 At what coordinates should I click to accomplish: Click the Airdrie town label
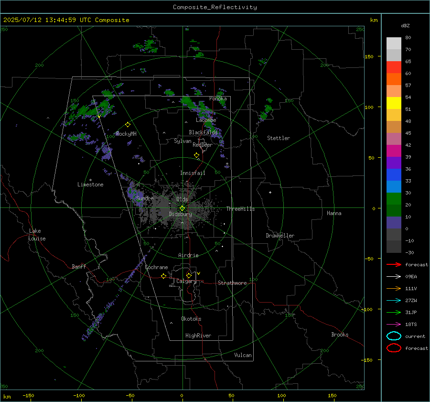188,255
